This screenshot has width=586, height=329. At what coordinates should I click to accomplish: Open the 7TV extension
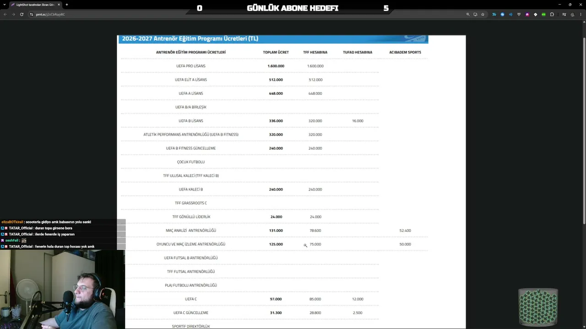tap(494, 14)
